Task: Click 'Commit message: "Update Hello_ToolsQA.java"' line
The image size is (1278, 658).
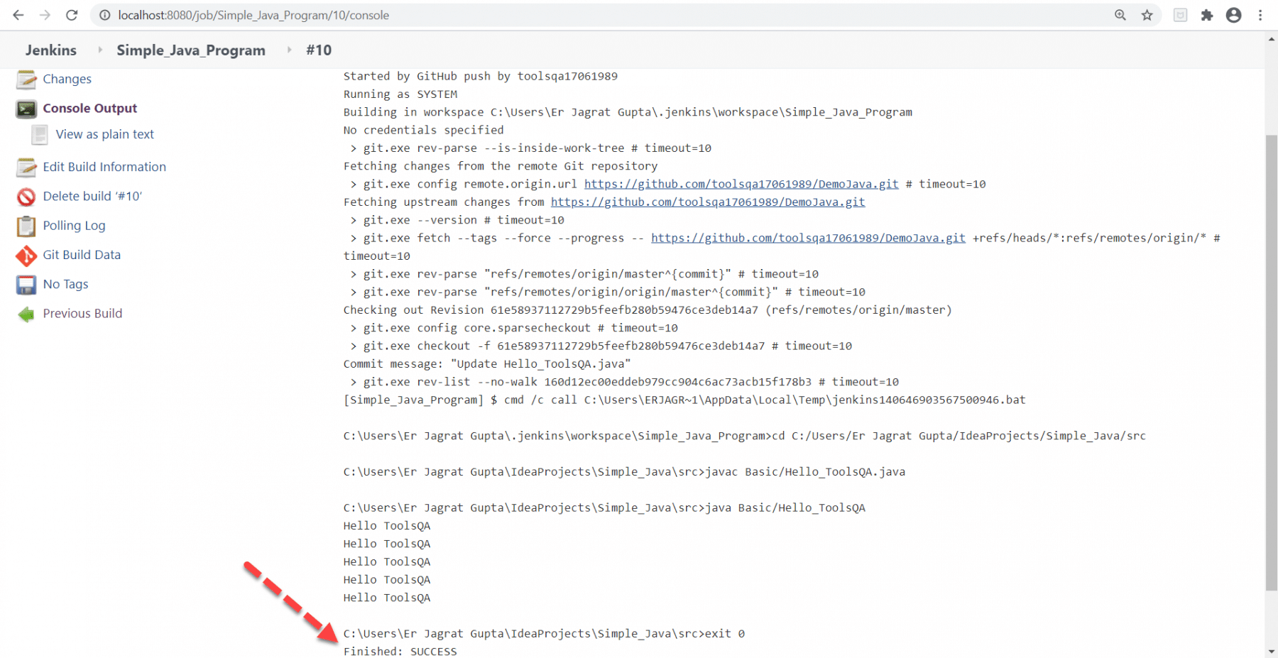Action: (487, 363)
